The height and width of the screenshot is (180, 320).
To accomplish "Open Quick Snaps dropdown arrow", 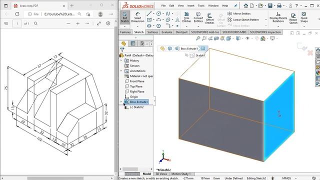I will click(304, 26).
